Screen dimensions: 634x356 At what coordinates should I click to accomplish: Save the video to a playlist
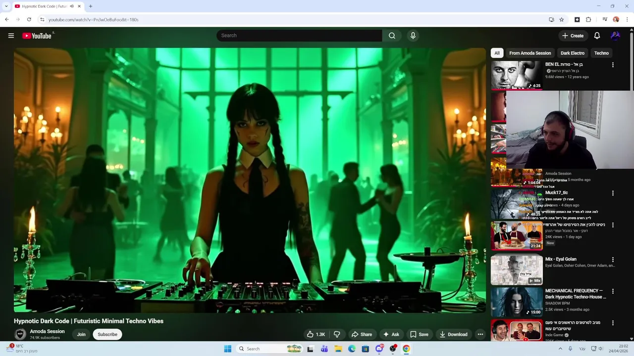[x=419, y=334]
